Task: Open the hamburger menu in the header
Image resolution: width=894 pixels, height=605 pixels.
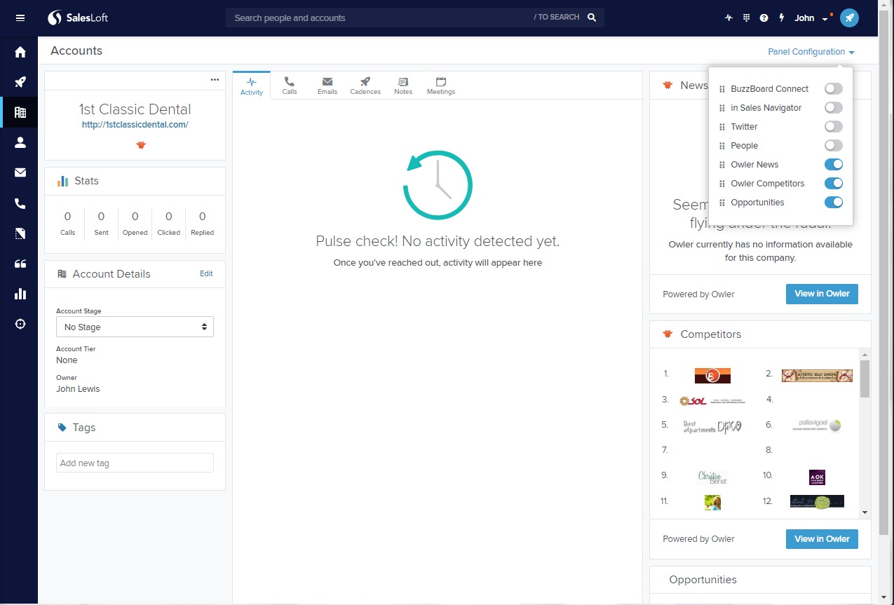Action: [x=20, y=18]
